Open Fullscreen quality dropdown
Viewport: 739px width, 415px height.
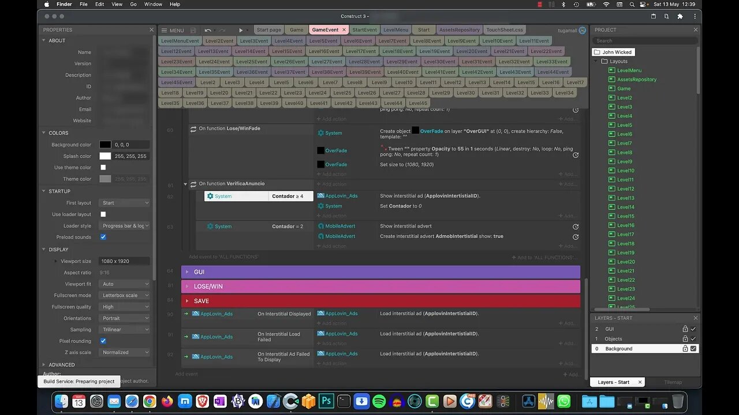125,307
